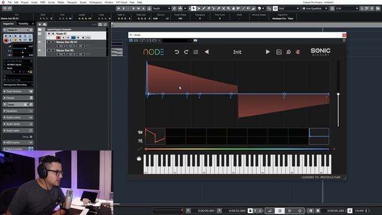Click the transport Stop button
The width and height of the screenshot is (382, 215).
280,211
